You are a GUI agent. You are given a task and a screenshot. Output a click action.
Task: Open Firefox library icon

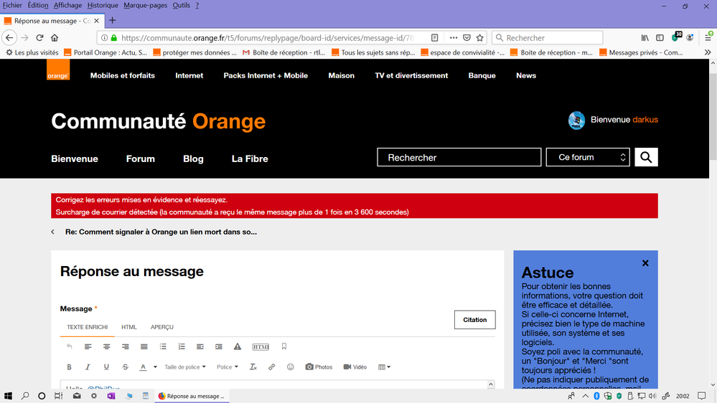pos(645,38)
